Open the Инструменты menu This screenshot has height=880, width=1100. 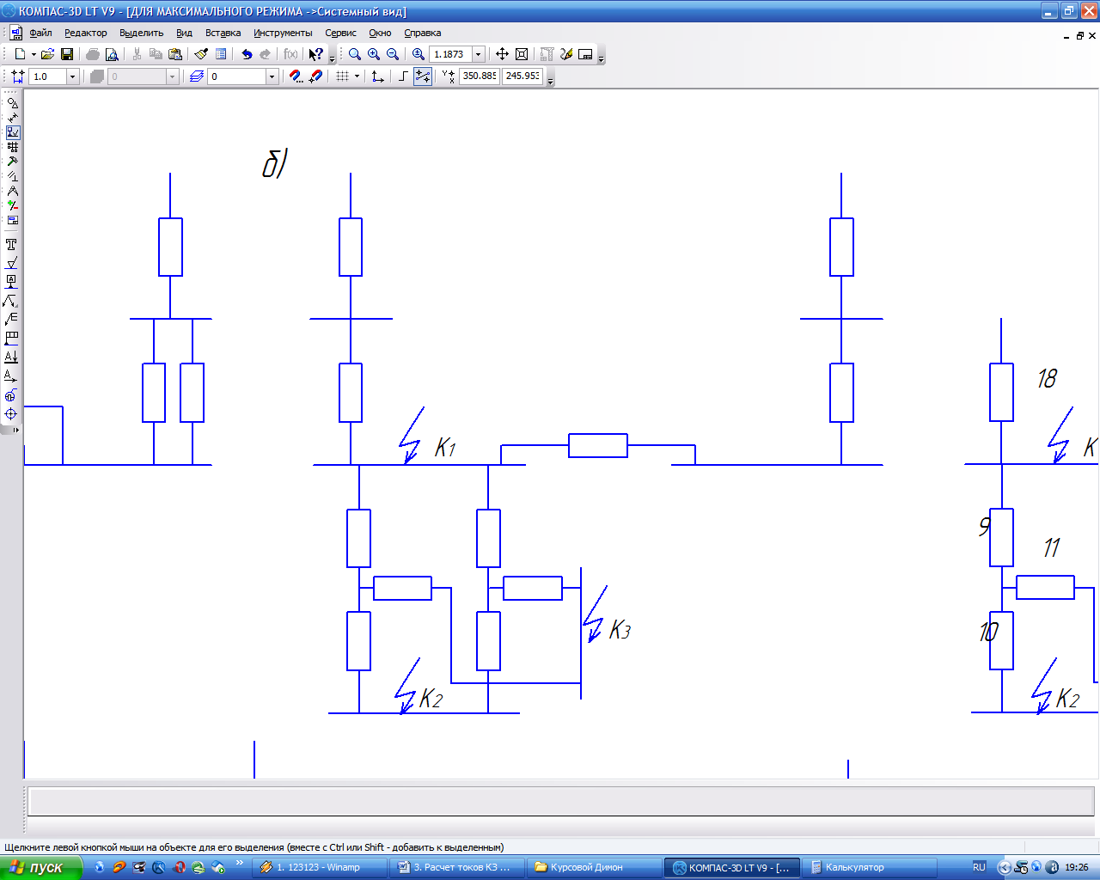(x=283, y=33)
